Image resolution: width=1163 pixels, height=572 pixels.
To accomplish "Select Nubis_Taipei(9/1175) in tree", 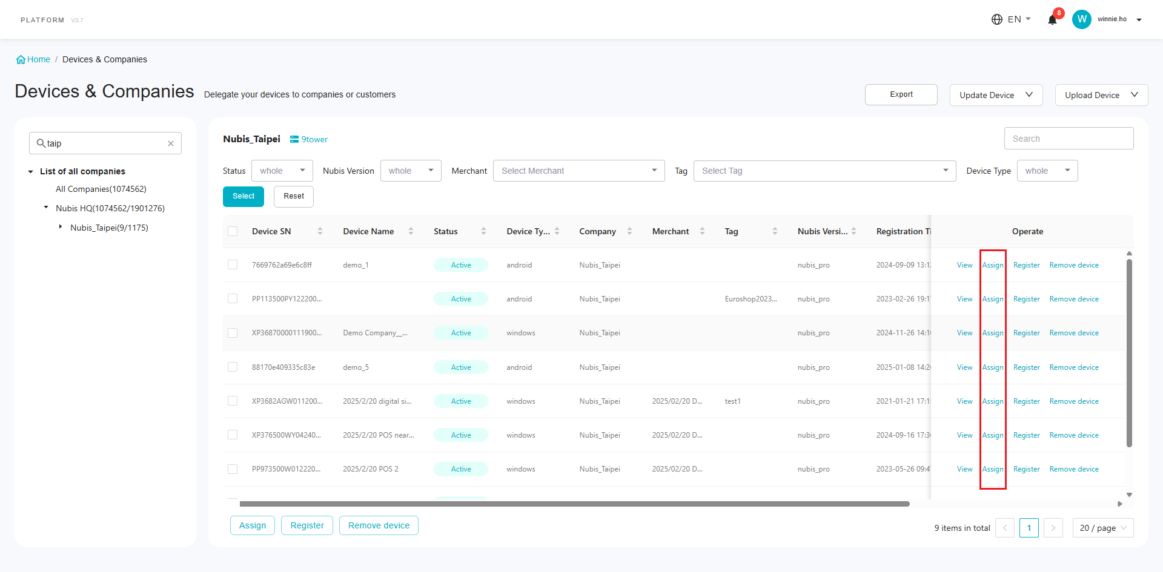I will [109, 228].
